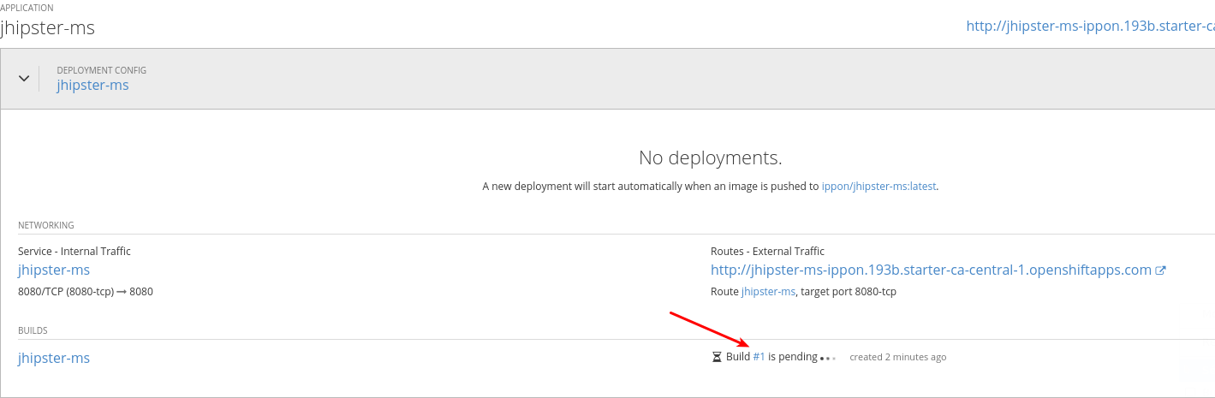Open build #1 details link
This screenshot has width=1215, height=398.
(x=759, y=357)
